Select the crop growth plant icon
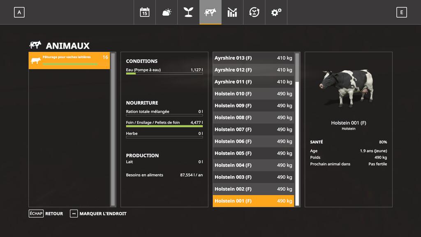Image resolution: width=421 pixels, height=237 pixels. tap(188, 12)
